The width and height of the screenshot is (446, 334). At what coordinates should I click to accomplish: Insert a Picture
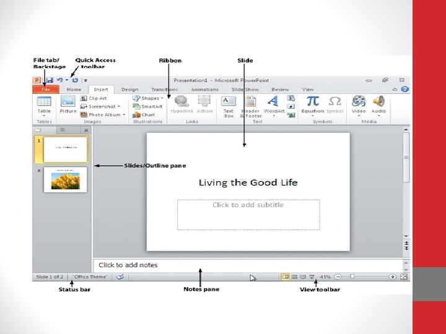[68, 105]
